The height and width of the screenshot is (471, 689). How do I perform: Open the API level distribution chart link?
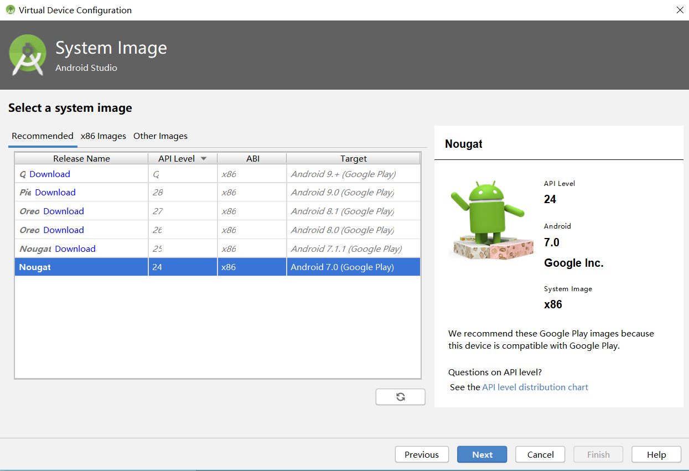535,387
